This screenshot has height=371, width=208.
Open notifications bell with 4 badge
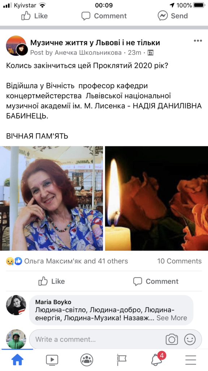pyautogui.click(x=157, y=359)
